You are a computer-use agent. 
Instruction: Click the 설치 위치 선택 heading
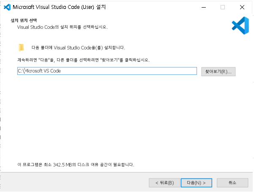[24, 20]
